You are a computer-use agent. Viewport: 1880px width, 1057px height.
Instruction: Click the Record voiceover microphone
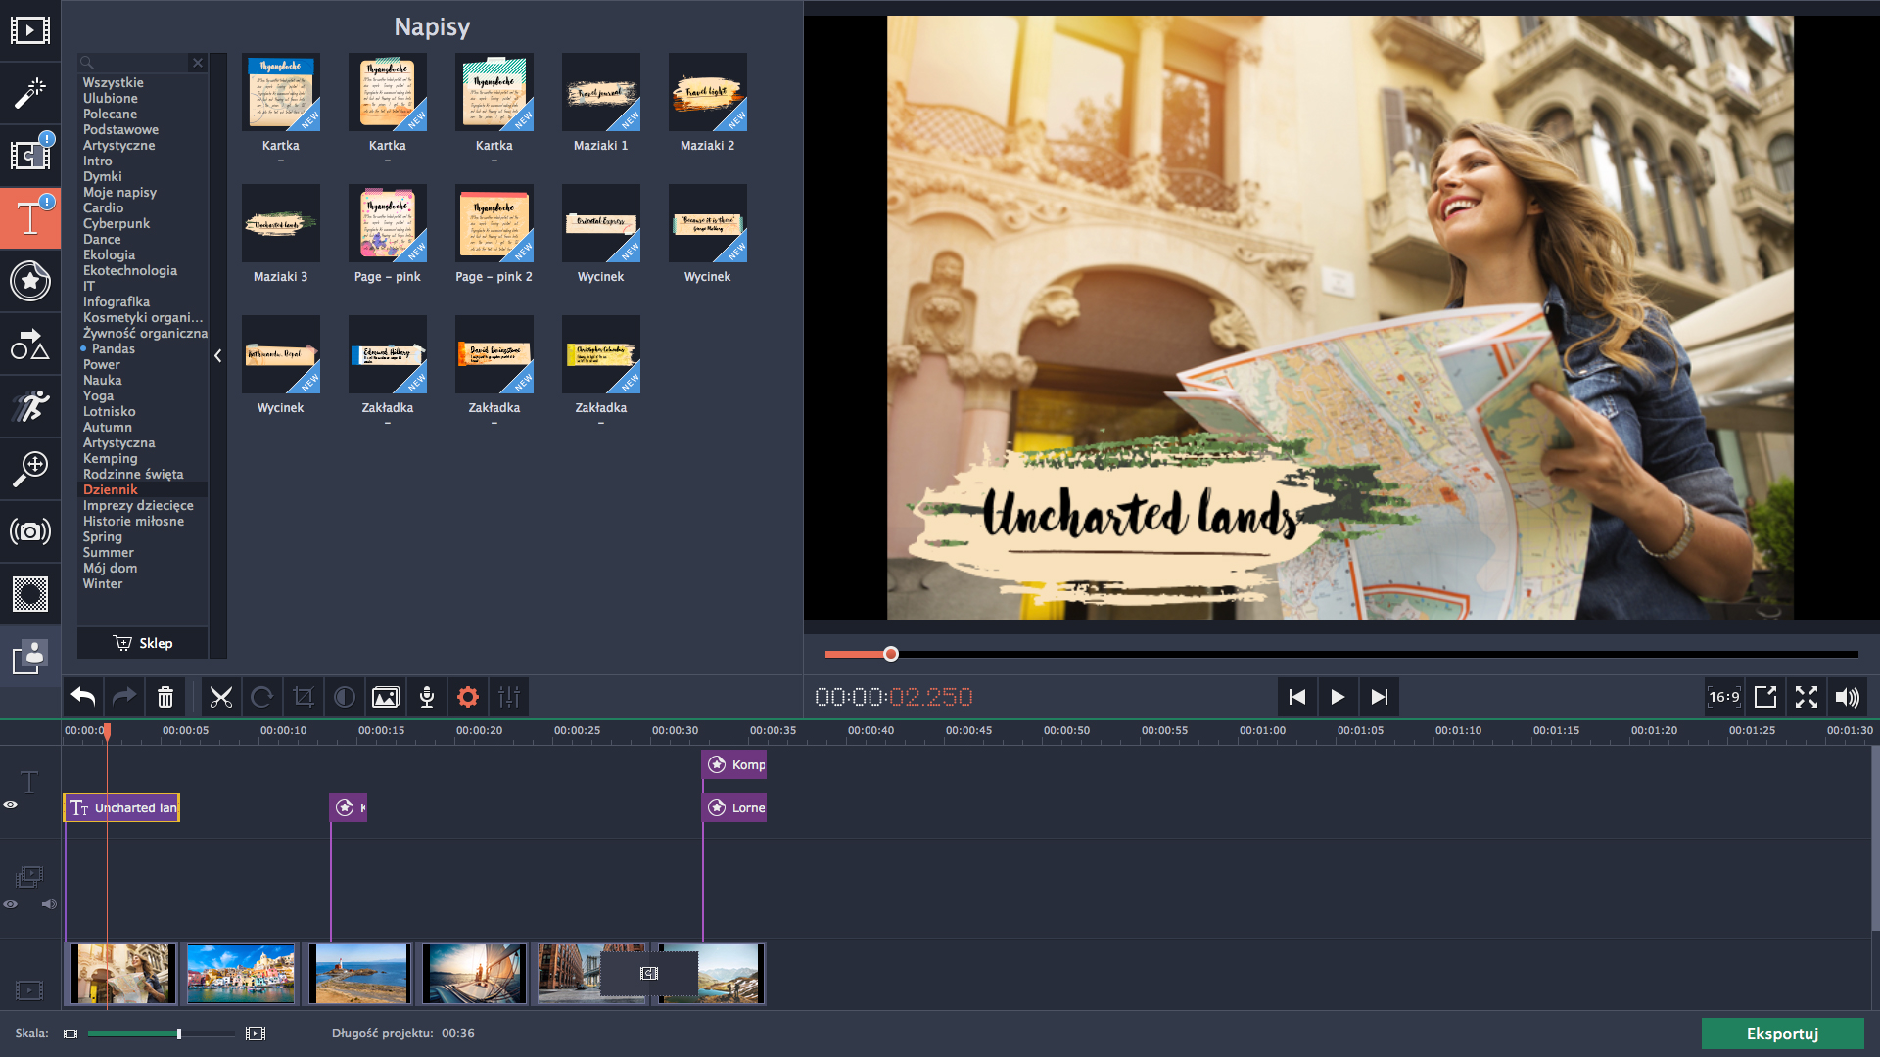click(427, 697)
